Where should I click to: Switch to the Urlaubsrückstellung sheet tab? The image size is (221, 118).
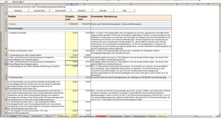pyautogui.click(x=63, y=116)
